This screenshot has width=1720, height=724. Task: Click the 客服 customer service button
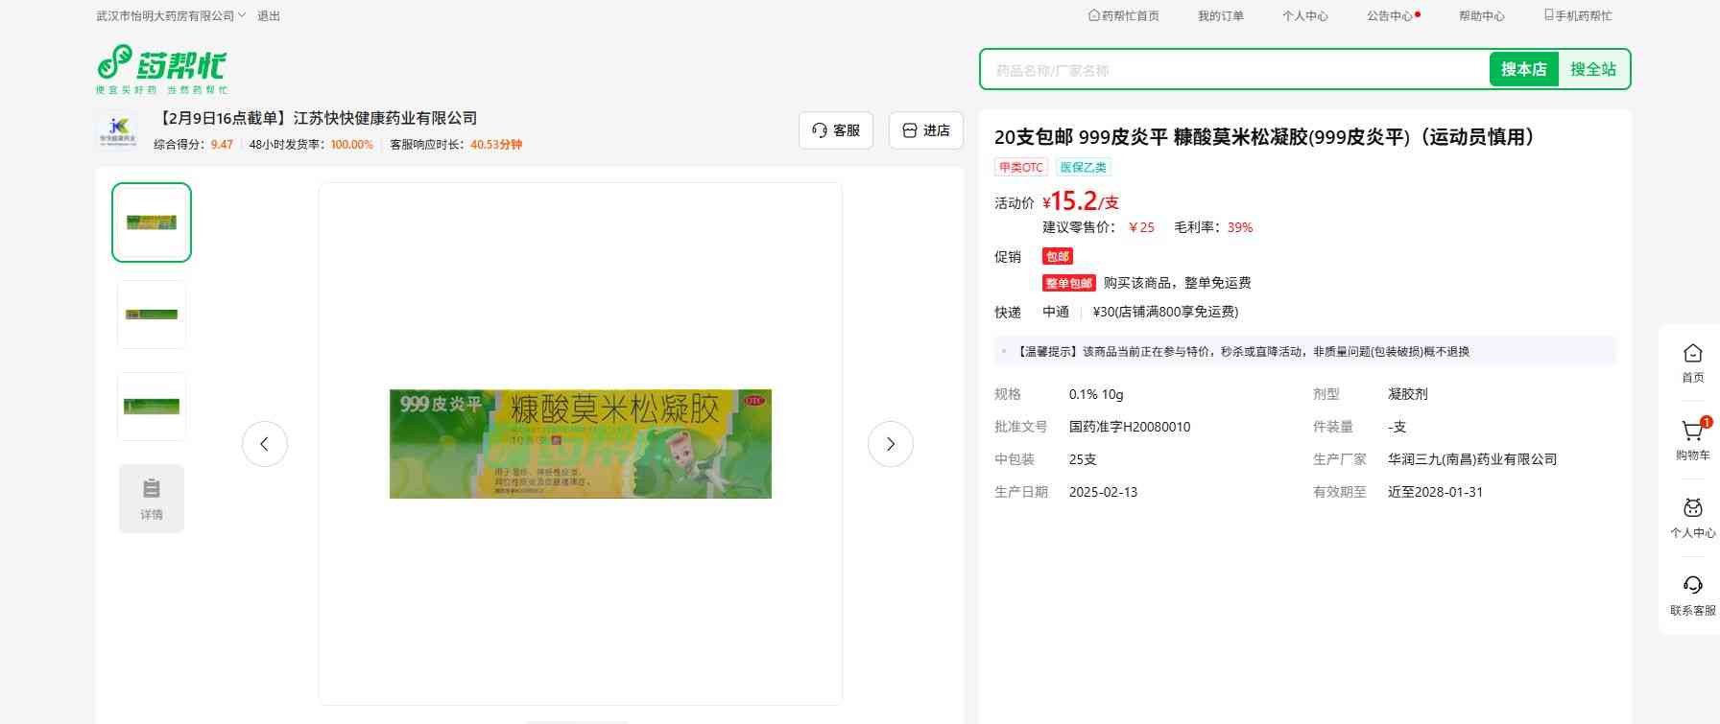[835, 130]
